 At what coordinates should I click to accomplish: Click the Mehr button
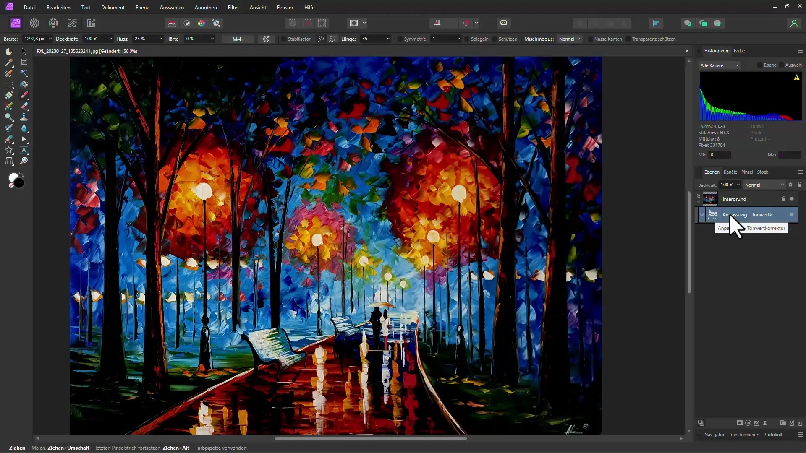(x=238, y=39)
